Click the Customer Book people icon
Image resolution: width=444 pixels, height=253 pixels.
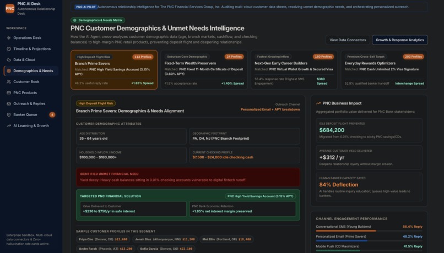point(9,82)
